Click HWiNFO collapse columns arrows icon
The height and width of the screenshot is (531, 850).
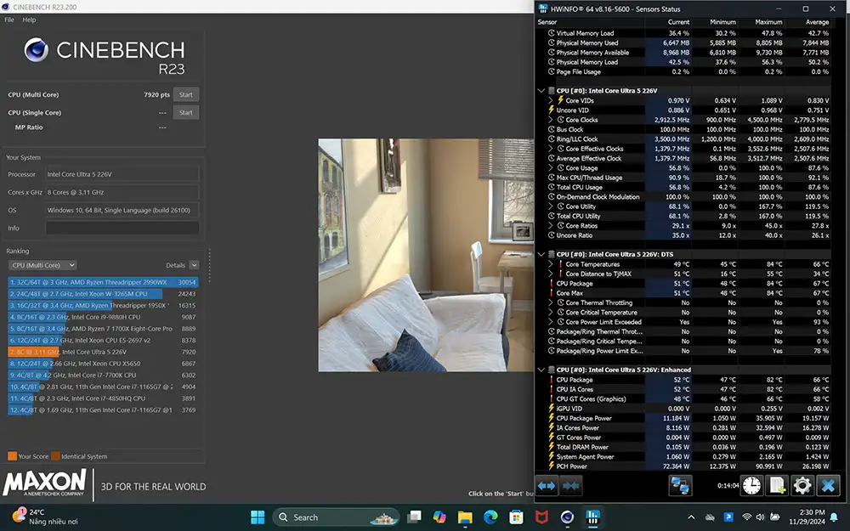point(571,485)
